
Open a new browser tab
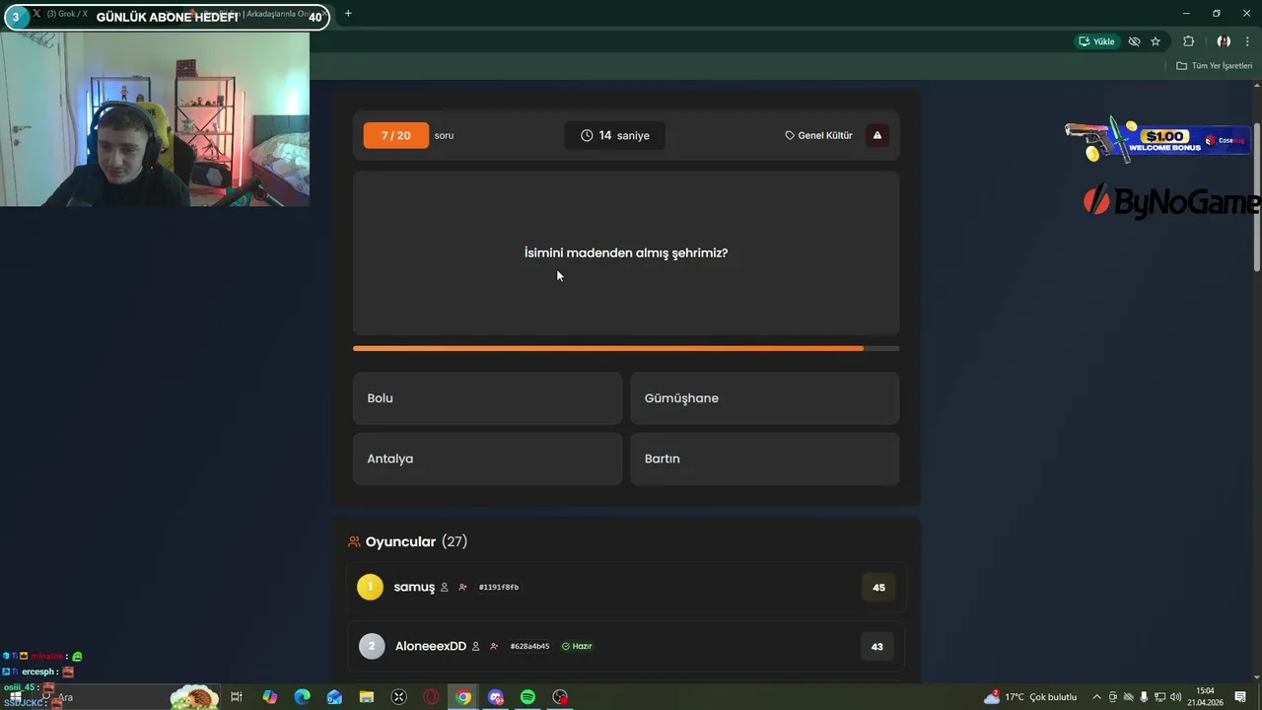pos(348,14)
